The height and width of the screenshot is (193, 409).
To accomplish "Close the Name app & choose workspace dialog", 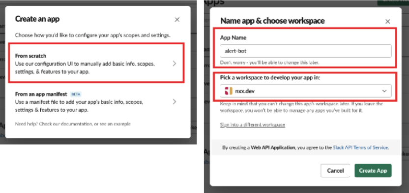I will 387,21.
